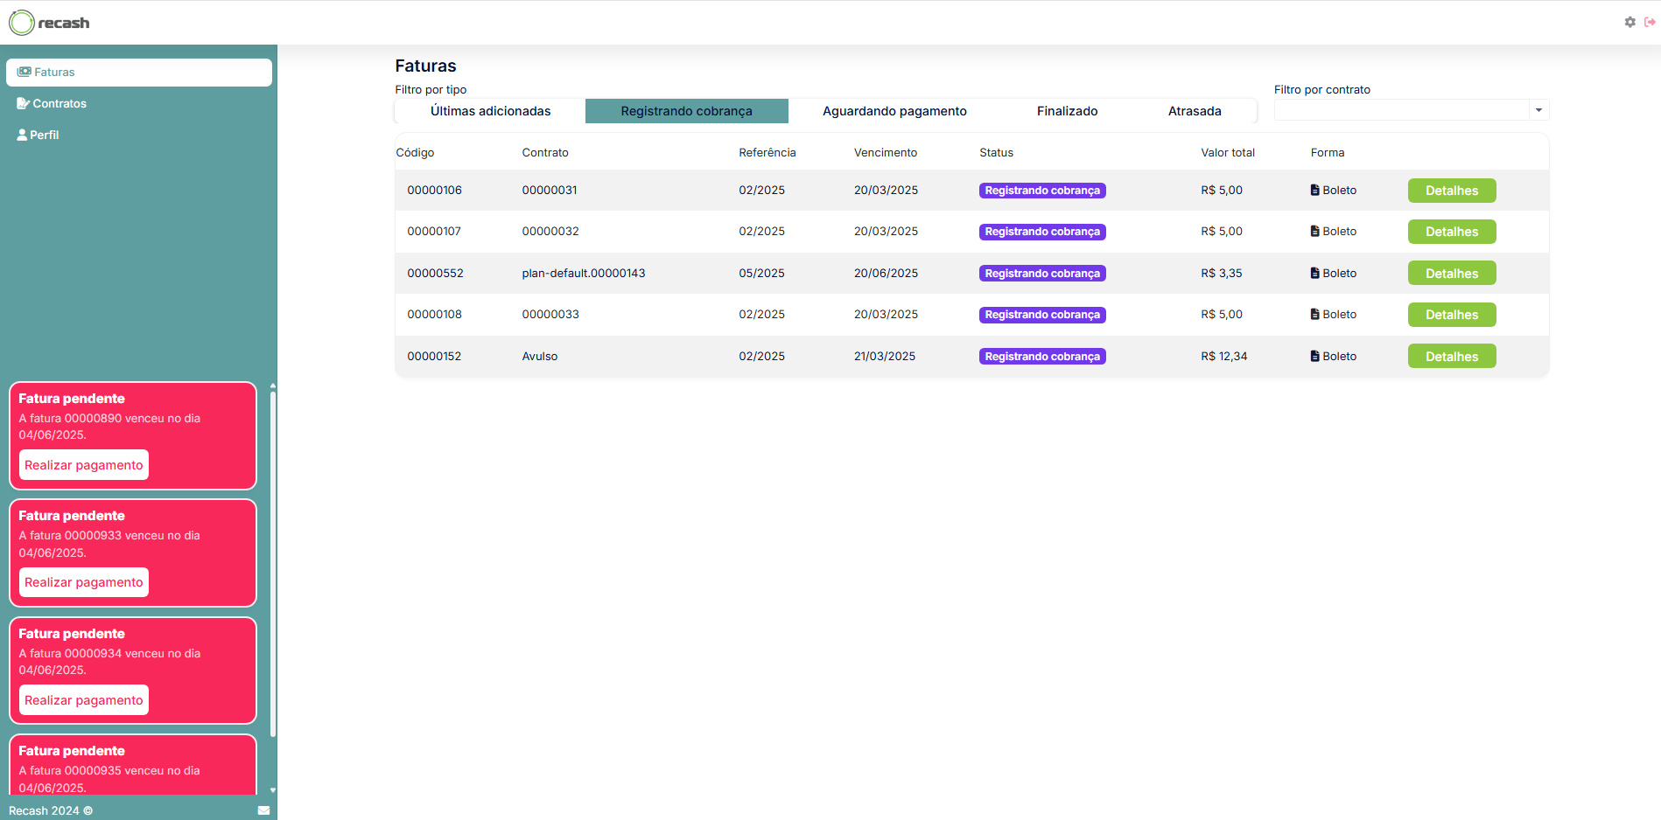The image size is (1661, 820).
Task: Click the Contratos edit icon in sidebar
Action: point(24,103)
